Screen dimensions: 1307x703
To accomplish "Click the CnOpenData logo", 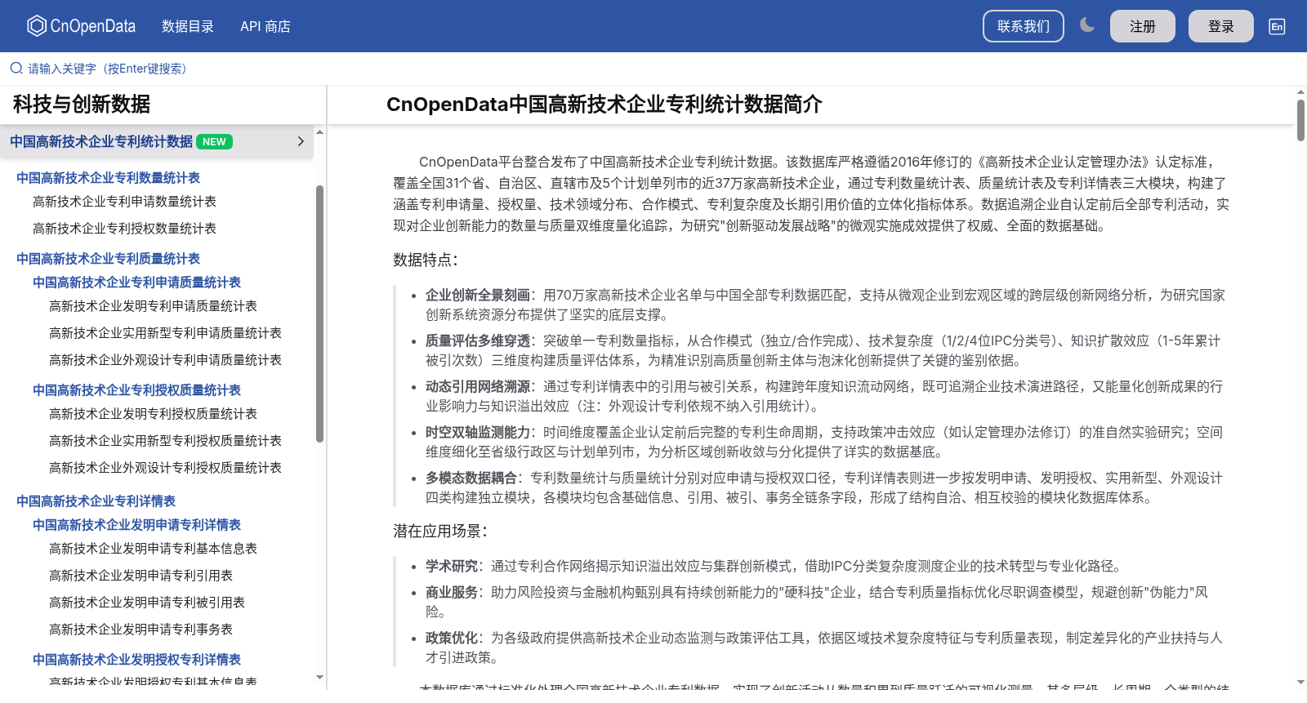I will 81,26.
